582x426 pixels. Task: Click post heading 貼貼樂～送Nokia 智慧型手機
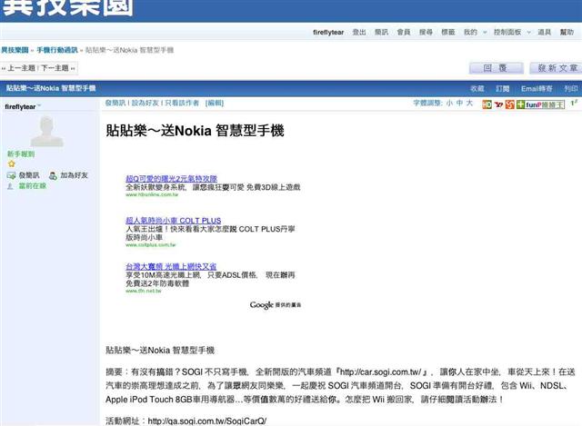pos(195,131)
